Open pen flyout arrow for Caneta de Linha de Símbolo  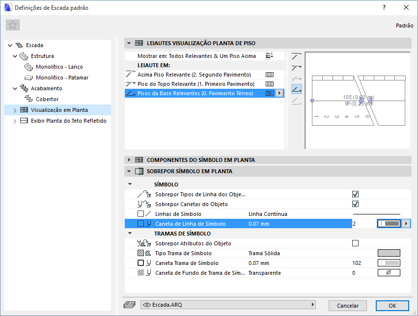[406, 224]
